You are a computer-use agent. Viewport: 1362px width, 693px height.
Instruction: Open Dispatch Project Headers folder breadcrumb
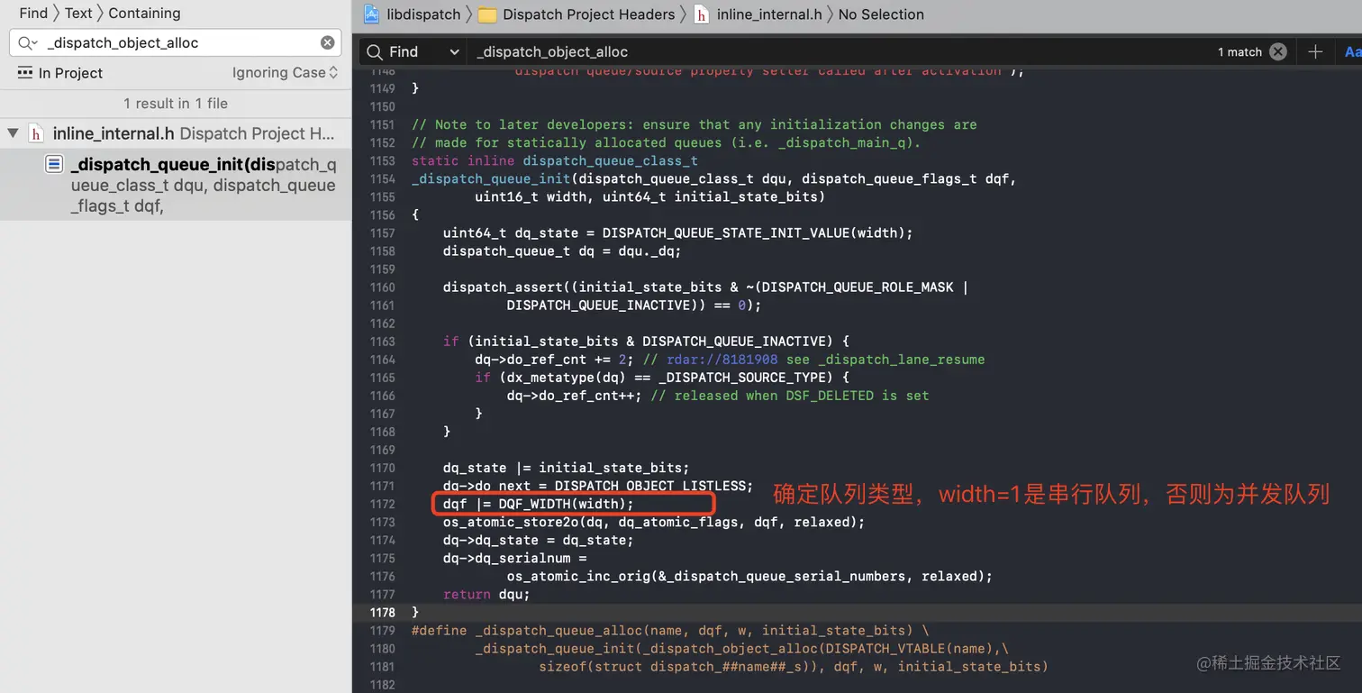[x=588, y=14]
